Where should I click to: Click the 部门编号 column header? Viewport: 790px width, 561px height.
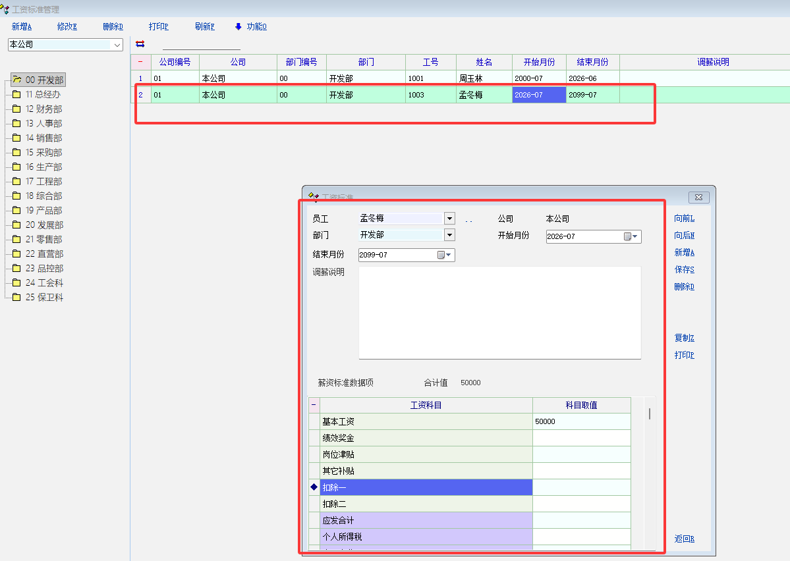301,62
